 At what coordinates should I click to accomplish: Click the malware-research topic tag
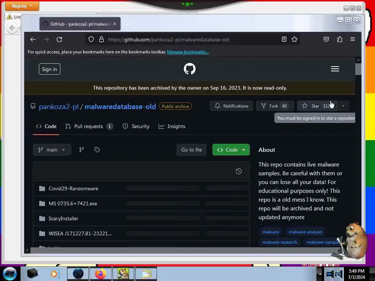(x=279, y=242)
